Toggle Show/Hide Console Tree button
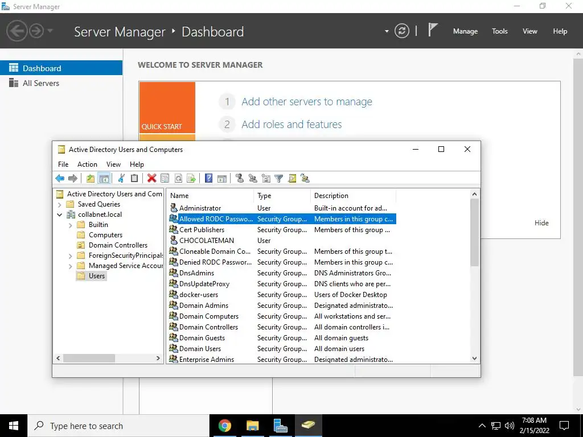This screenshot has height=437, width=583. (x=104, y=178)
